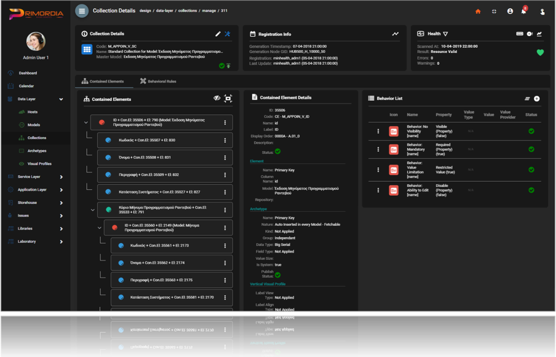
Task: Open options menu for Behavior: Mandatory row
Action: pos(378,149)
